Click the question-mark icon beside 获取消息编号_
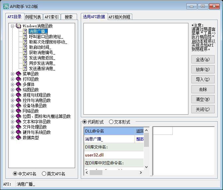 pyautogui.click(x=25, y=52)
